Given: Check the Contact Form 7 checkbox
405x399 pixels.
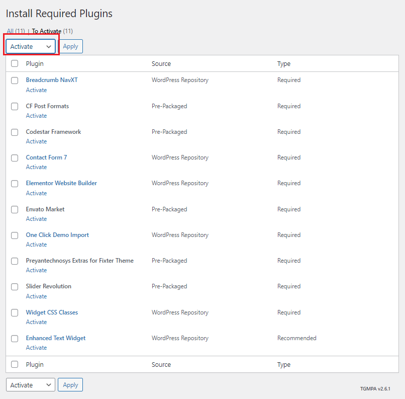Looking at the screenshot, I should click(15, 157).
